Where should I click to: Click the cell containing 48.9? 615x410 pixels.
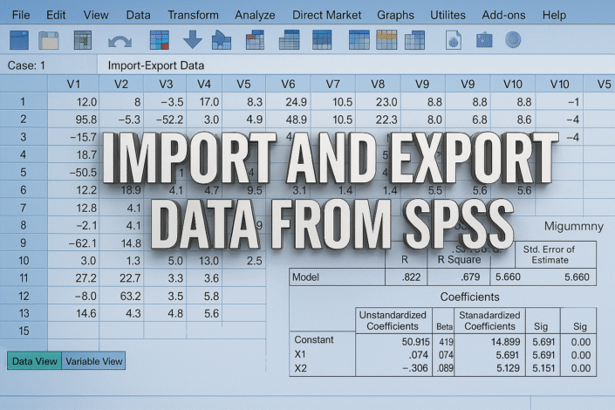click(288, 120)
